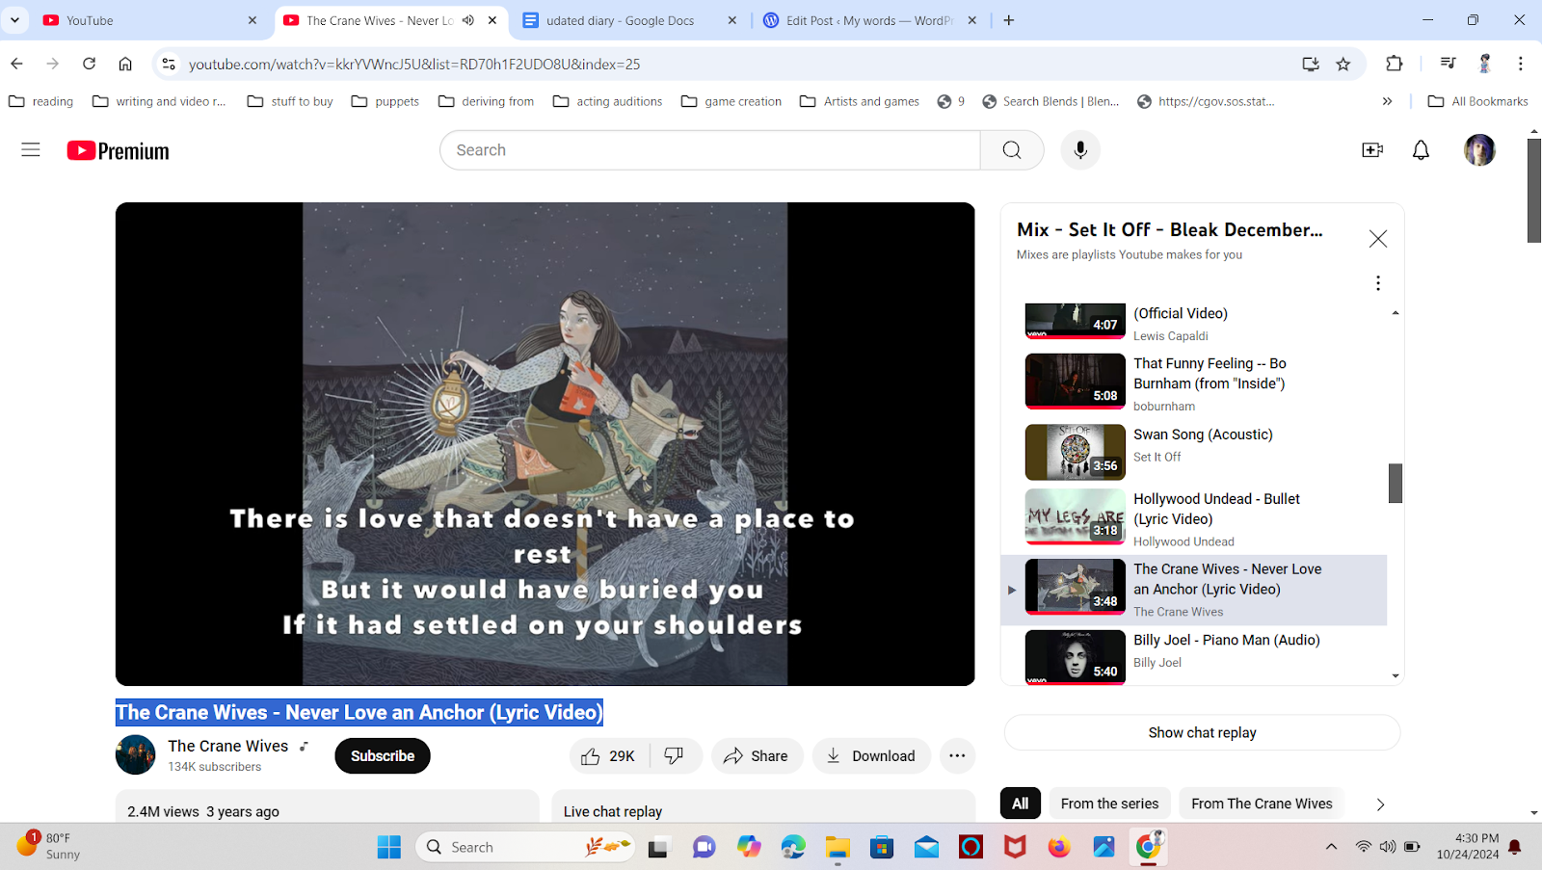Open the Search Blends bookmark
This screenshot has height=870, width=1542.
1050,101
